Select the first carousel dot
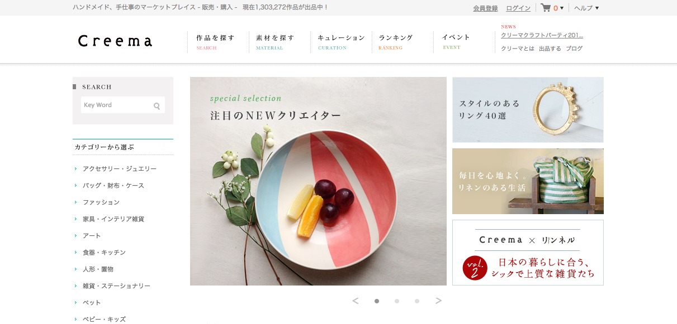 (377, 301)
